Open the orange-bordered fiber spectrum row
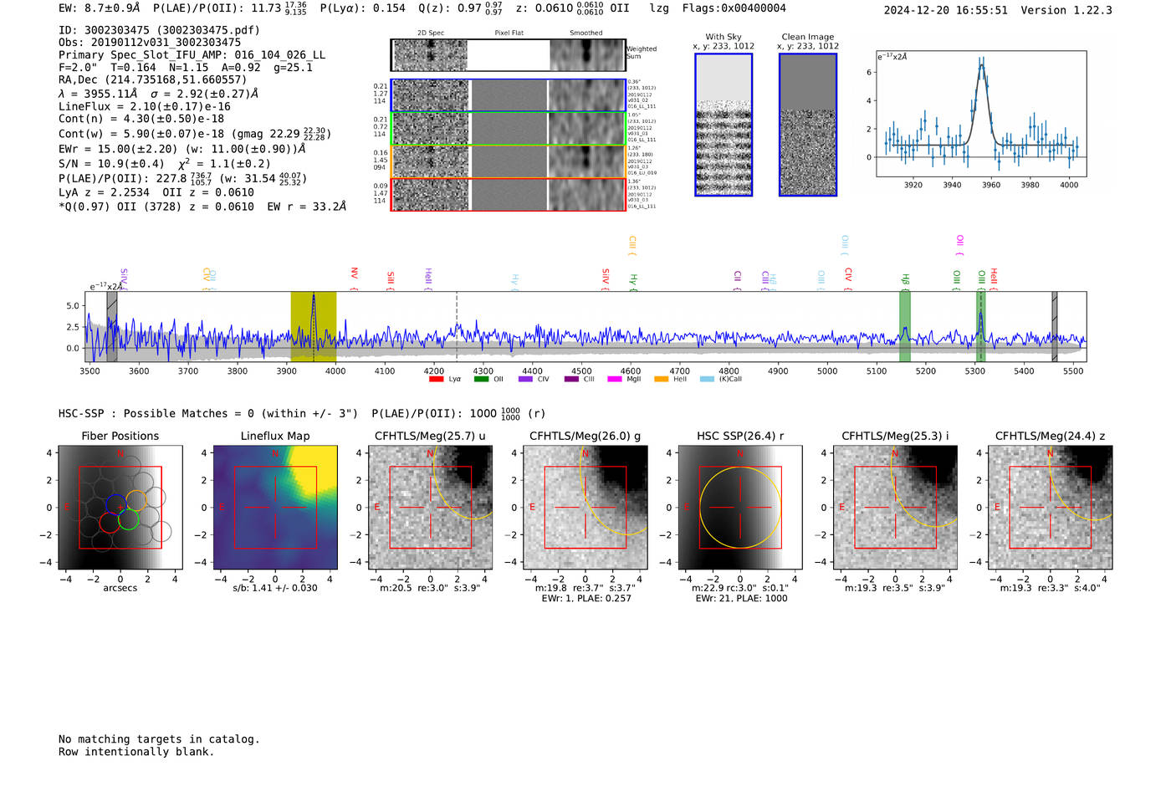The image size is (1171, 797). pyautogui.click(x=508, y=161)
